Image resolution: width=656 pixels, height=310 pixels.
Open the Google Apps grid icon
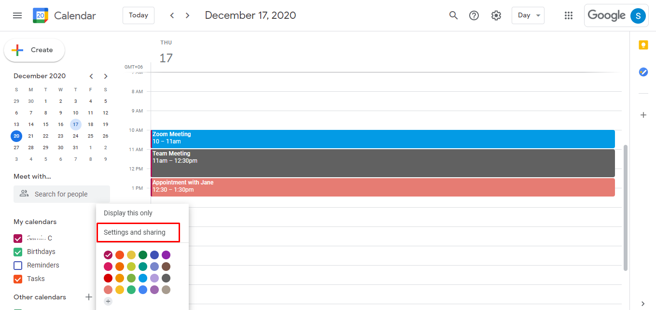(569, 15)
